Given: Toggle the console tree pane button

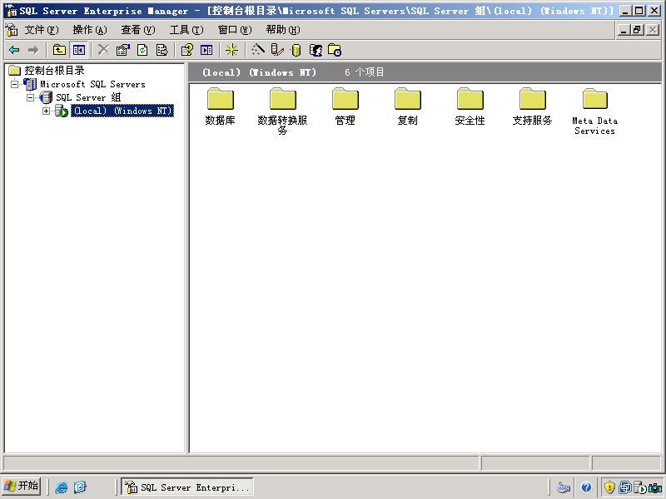Looking at the screenshot, I should (x=79, y=50).
